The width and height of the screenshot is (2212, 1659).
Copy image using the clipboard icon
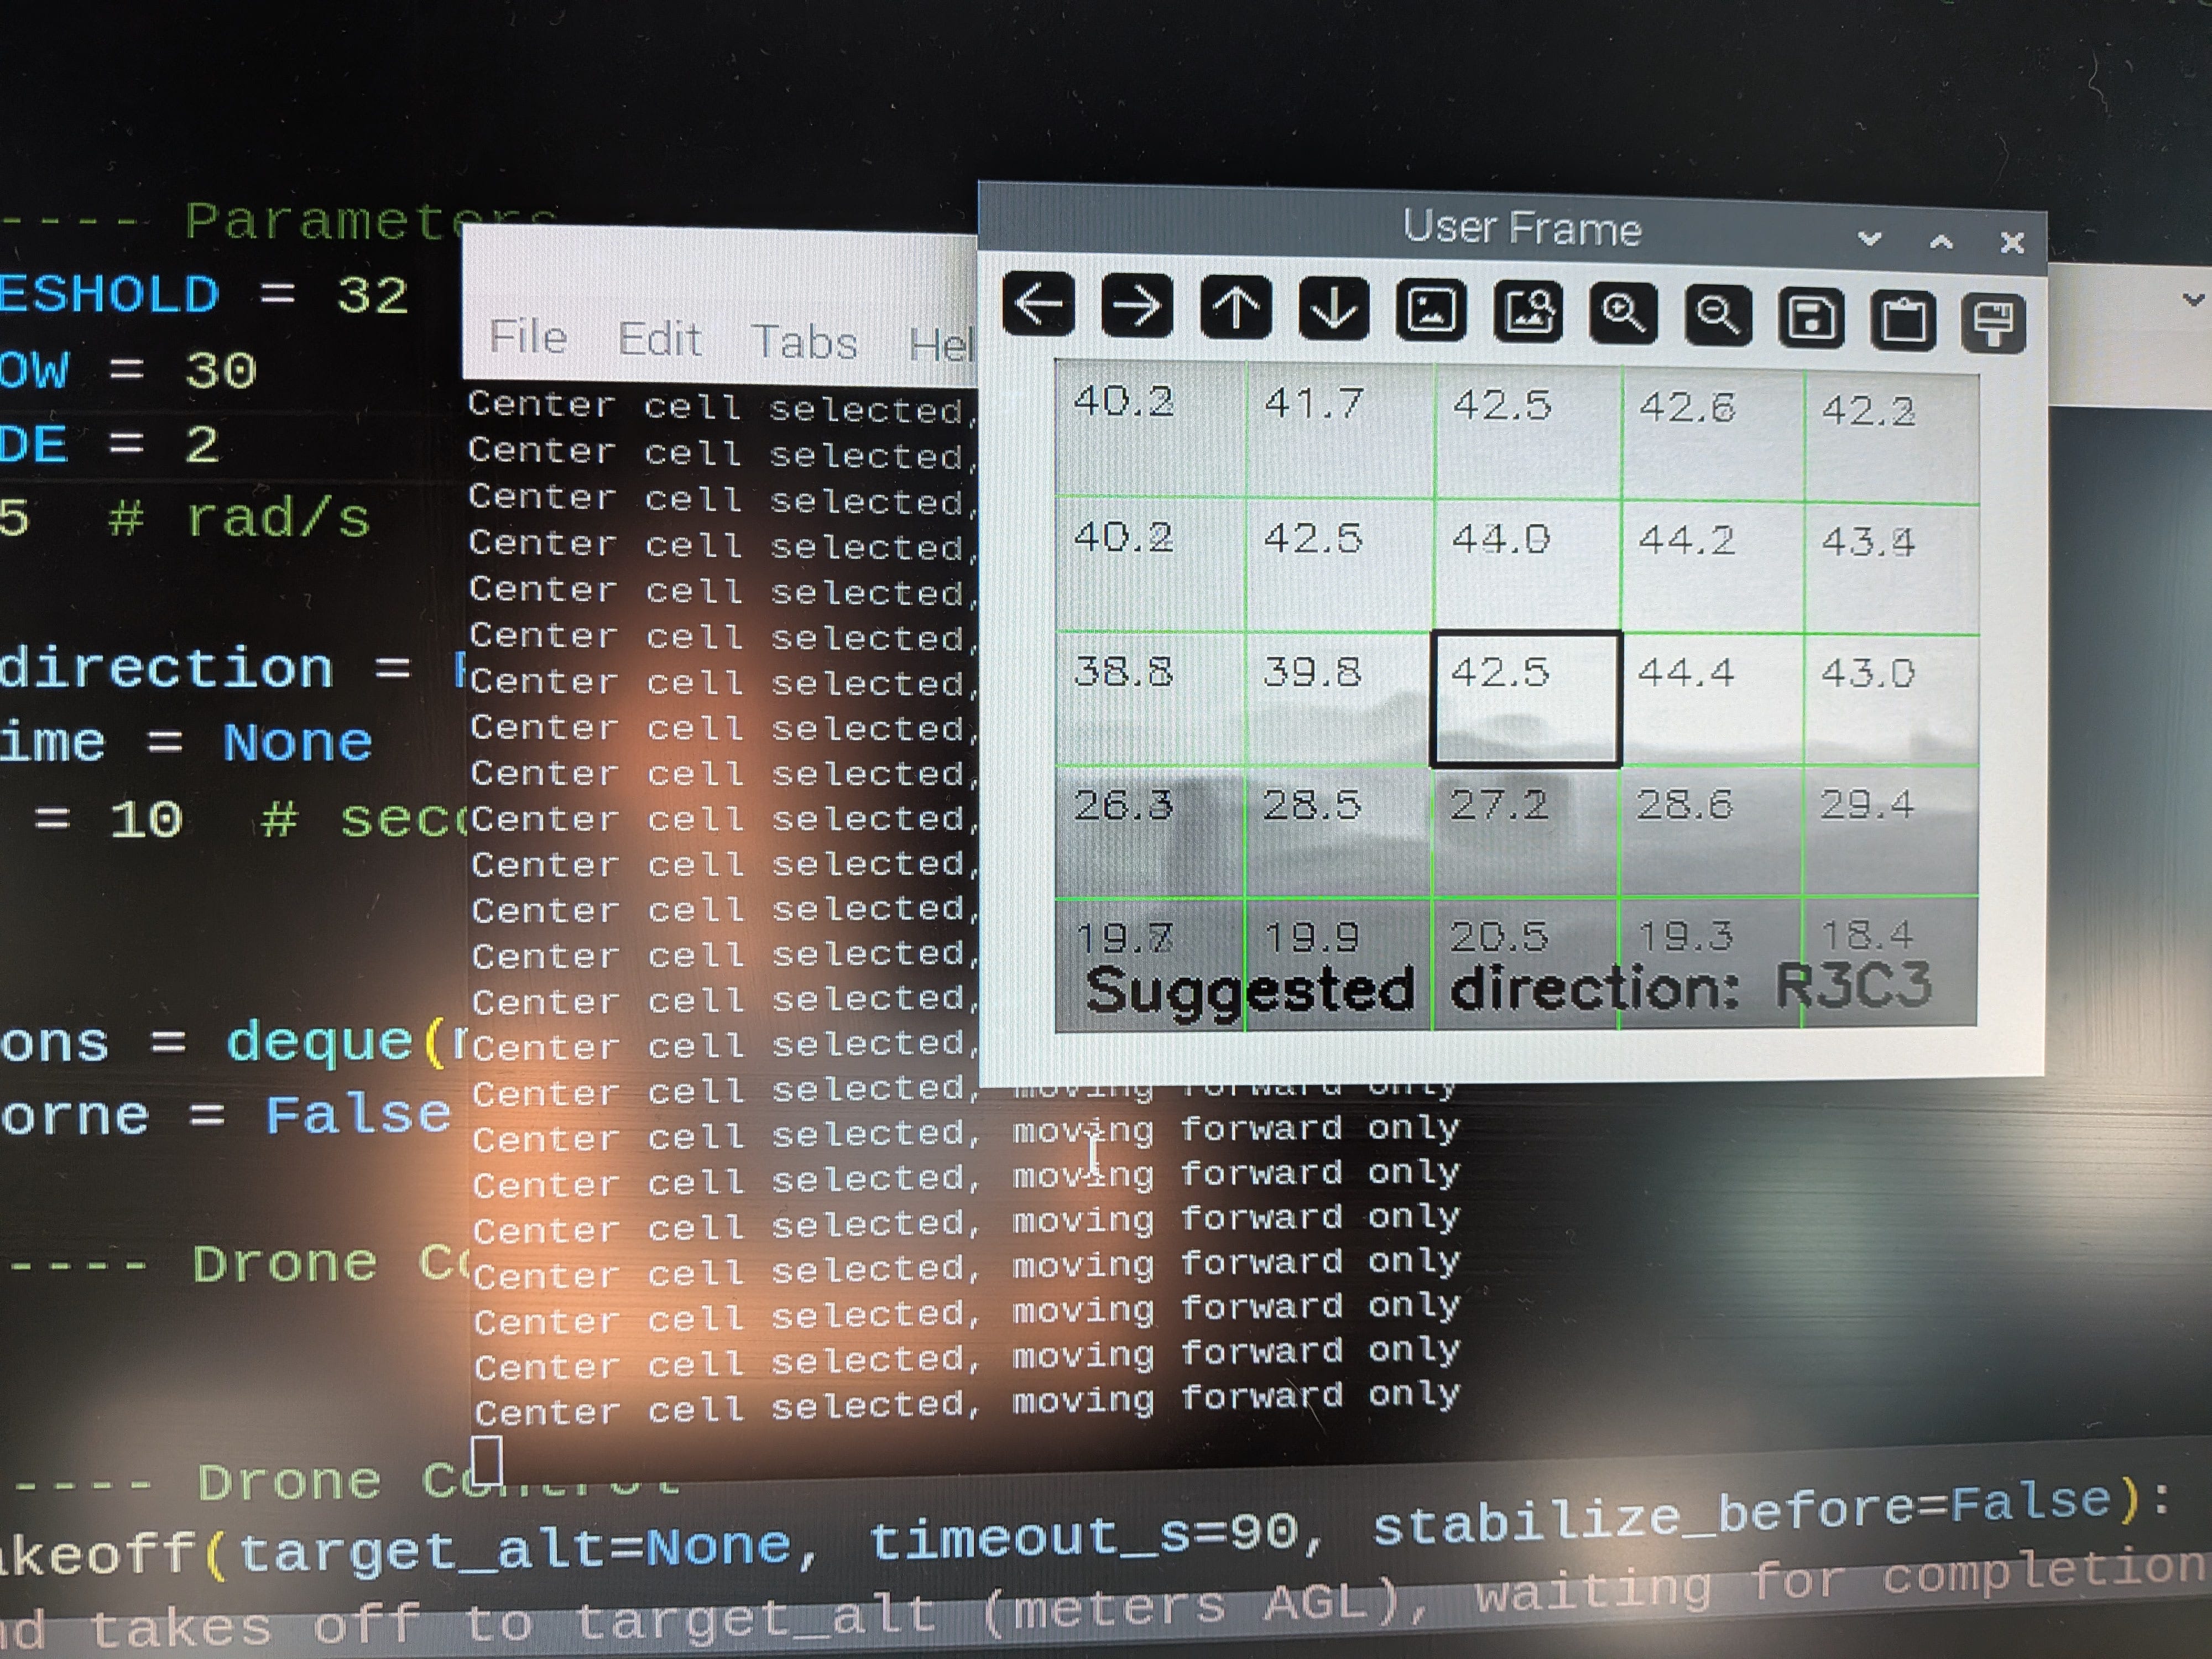[x=1902, y=321]
